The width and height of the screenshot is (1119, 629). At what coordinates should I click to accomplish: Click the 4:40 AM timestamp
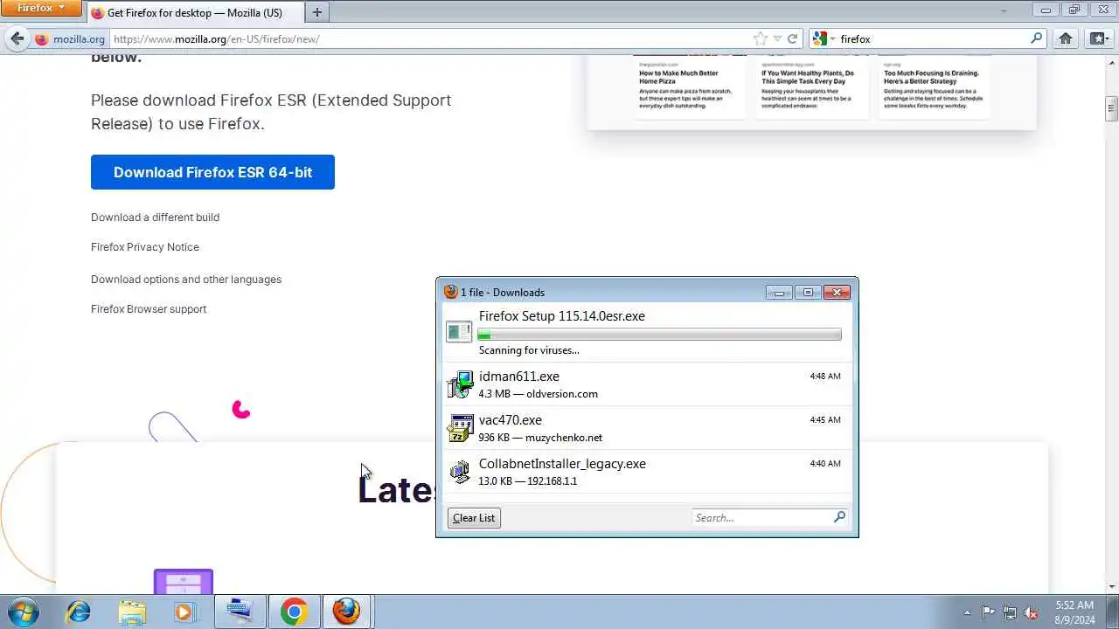point(825,464)
